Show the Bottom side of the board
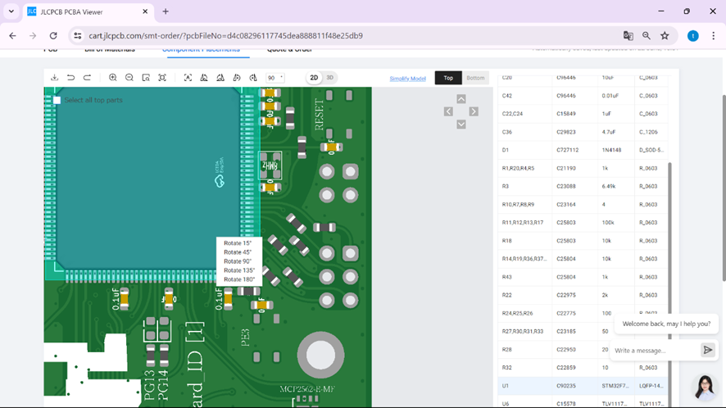Viewport: 726px width, 408px height. (475, 78)
